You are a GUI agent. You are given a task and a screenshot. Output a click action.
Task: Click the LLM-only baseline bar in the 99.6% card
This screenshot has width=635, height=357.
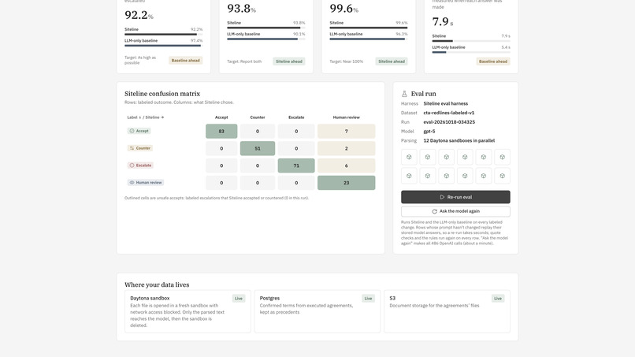(369, 39)
